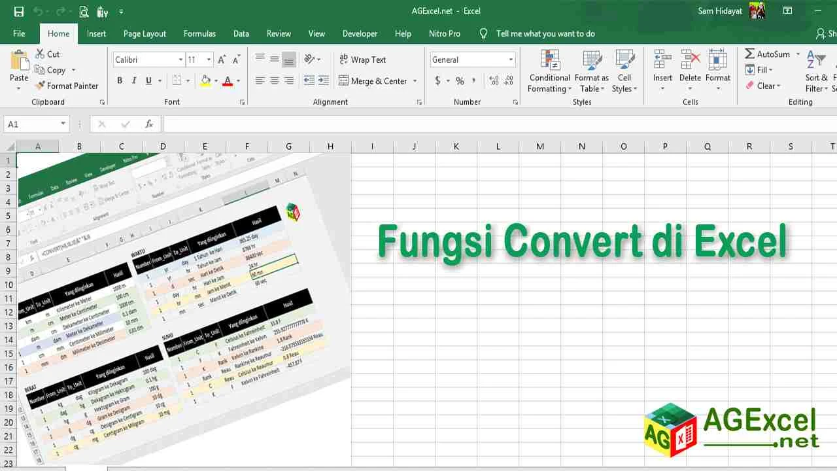The width and height of the screenshot is (837, 471).
Task: Click Format cells button
Action: [717, 71]
